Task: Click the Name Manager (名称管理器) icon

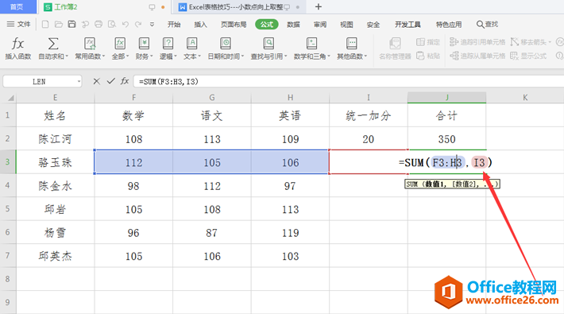Action: [x=395, y=44]
